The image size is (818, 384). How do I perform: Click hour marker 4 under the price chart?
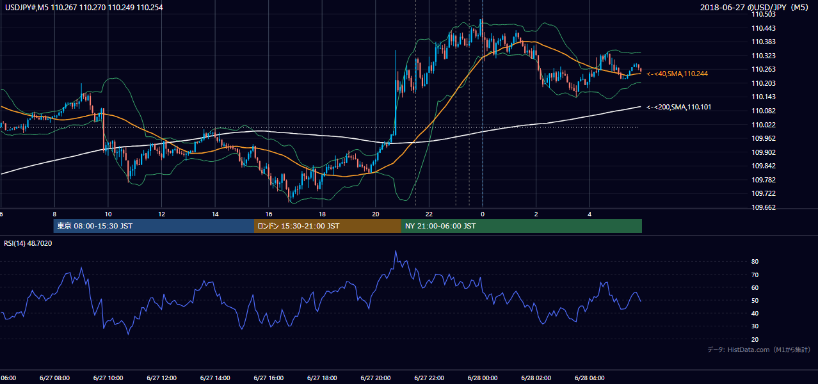tap(589, 214)
